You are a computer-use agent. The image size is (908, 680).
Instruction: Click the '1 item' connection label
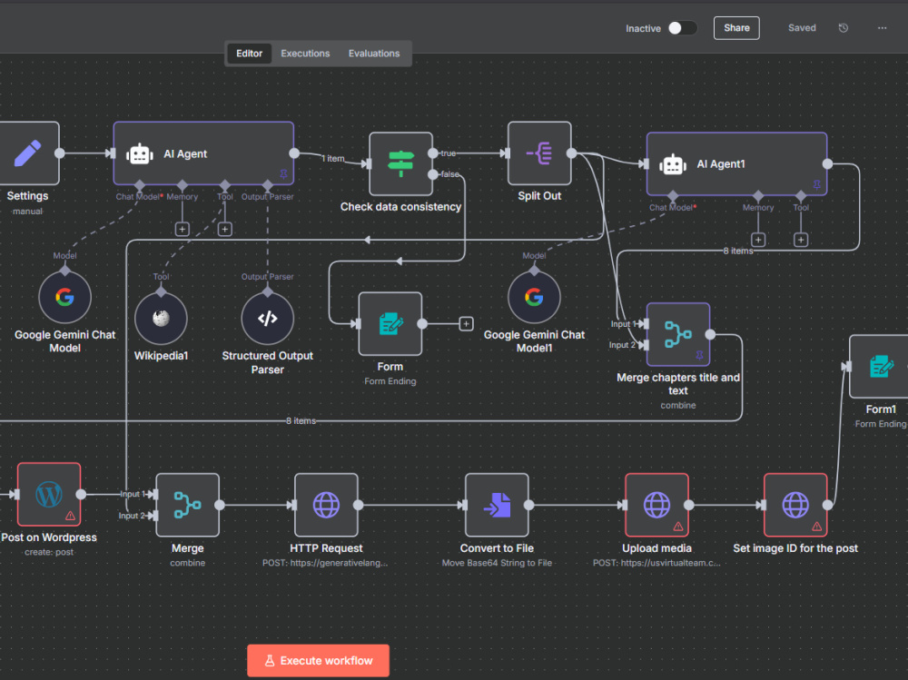click(x=333, y=158)
